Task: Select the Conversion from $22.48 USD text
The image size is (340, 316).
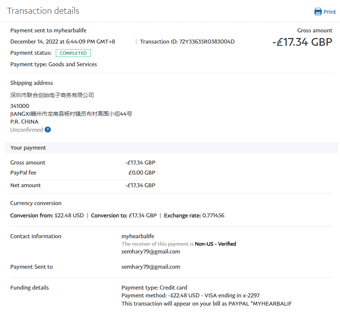Action: click(x=47, y=216)
